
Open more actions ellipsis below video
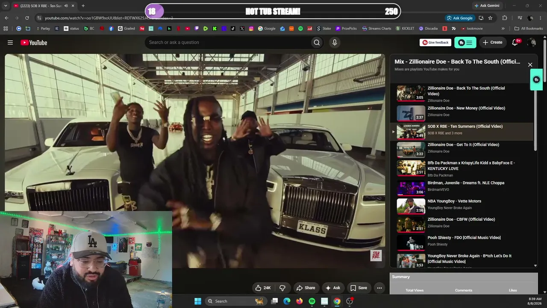point(379,288)
